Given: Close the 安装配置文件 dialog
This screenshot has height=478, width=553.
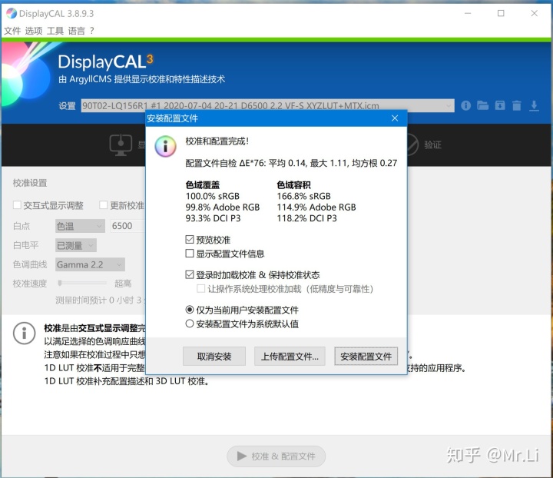Looking at the screenshot, I should [x=395, y=118].
